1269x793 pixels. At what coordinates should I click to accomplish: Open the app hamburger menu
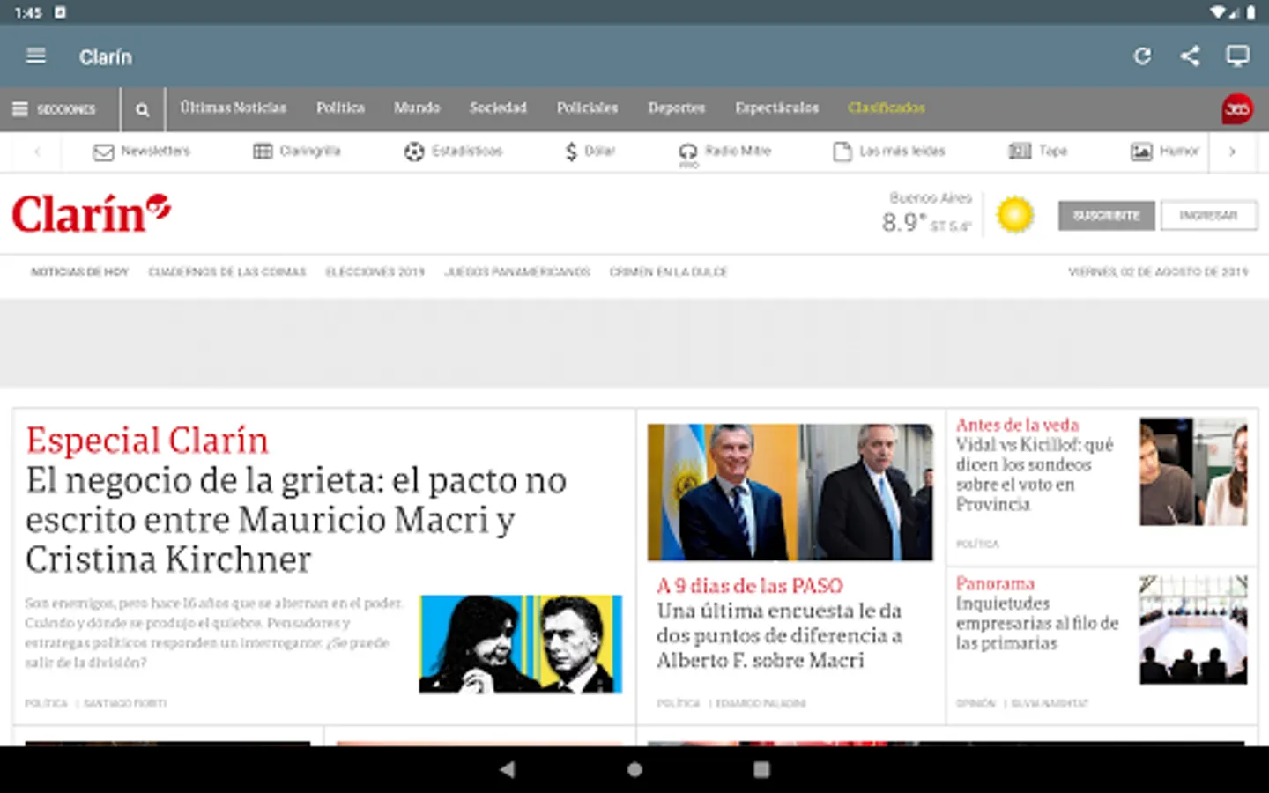(x=36, y=56)
